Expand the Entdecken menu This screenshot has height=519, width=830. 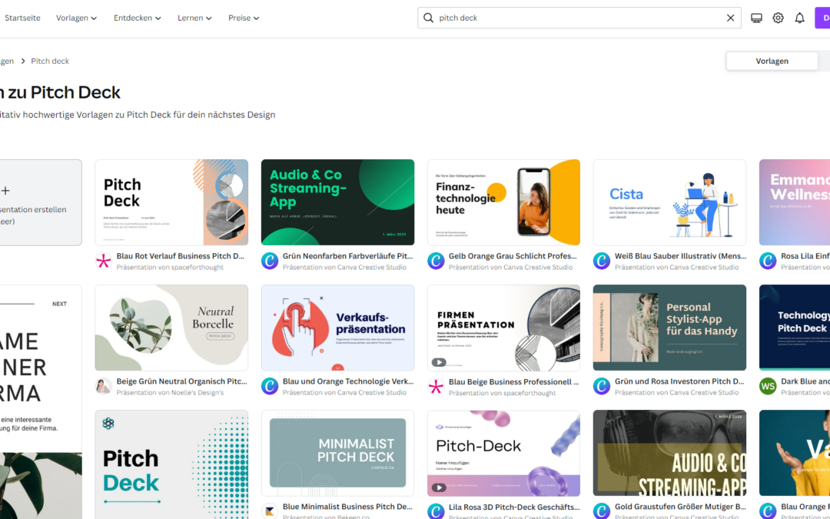pos(137,18)
